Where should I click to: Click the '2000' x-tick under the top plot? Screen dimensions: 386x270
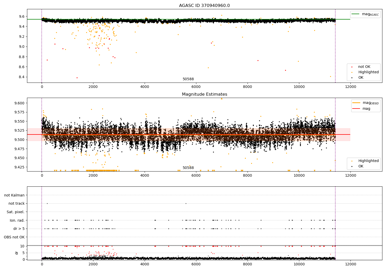pyautogui.click(x=93, y=87)
